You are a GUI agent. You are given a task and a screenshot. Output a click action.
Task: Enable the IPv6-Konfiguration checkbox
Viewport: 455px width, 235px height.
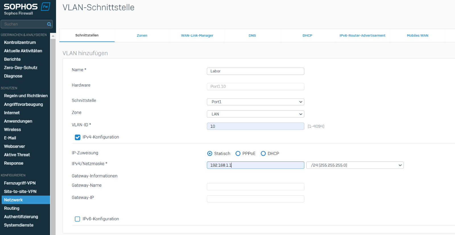pyautogui.click(x=77, y=219)
